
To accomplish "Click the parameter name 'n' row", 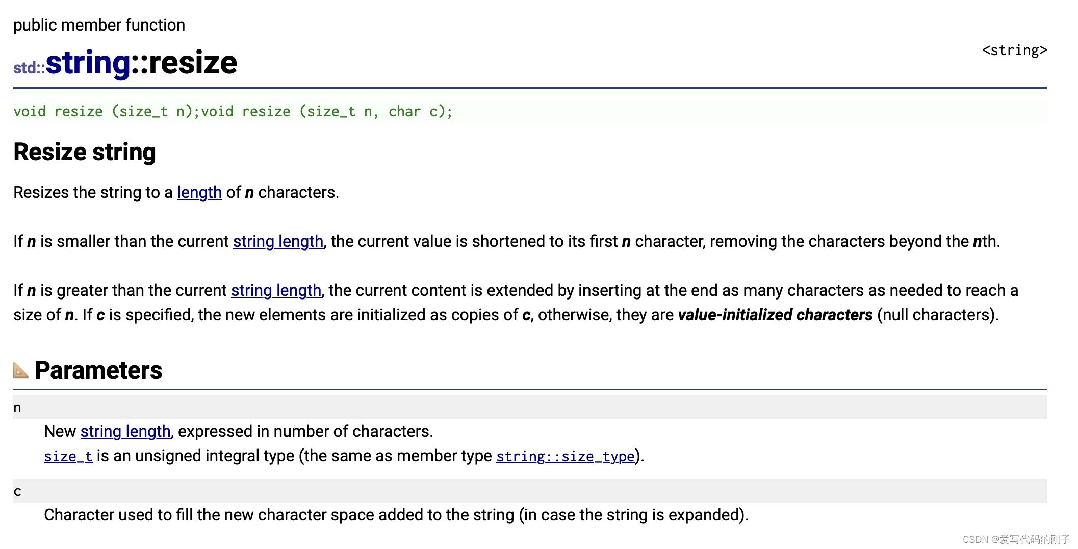I will [530, 407].
